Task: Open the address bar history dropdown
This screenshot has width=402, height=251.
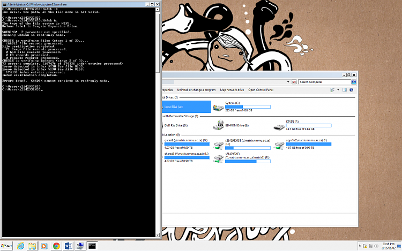Action: click(x=288, y=82)
